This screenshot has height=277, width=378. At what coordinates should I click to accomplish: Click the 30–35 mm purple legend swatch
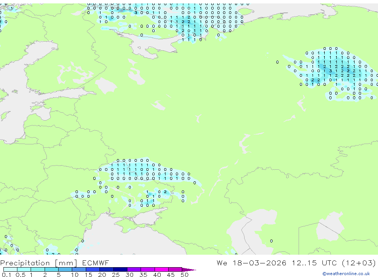(134, 269)
